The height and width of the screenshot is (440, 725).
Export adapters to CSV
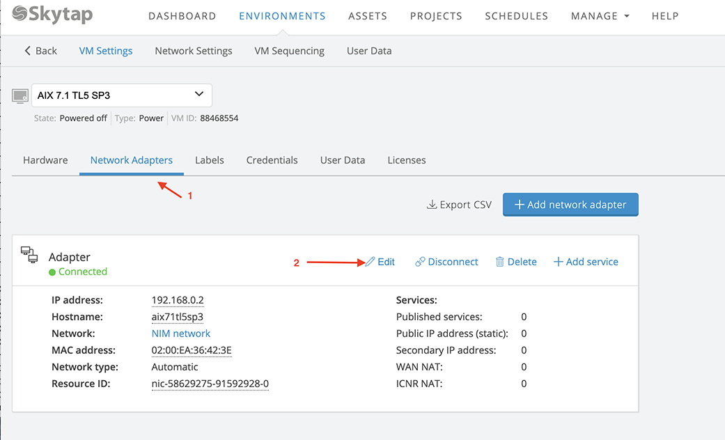[x=459, y=204]
